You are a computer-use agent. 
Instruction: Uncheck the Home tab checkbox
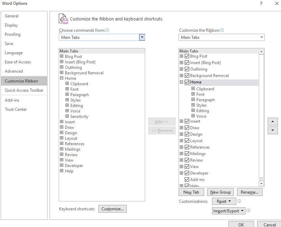coord(187,82)
